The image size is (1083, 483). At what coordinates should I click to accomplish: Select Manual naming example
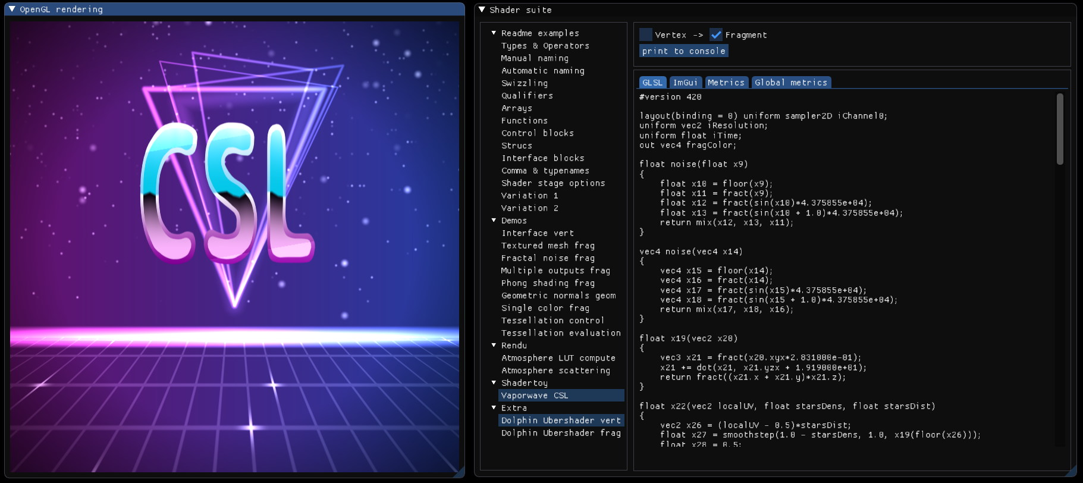click(x=535, y=58)
